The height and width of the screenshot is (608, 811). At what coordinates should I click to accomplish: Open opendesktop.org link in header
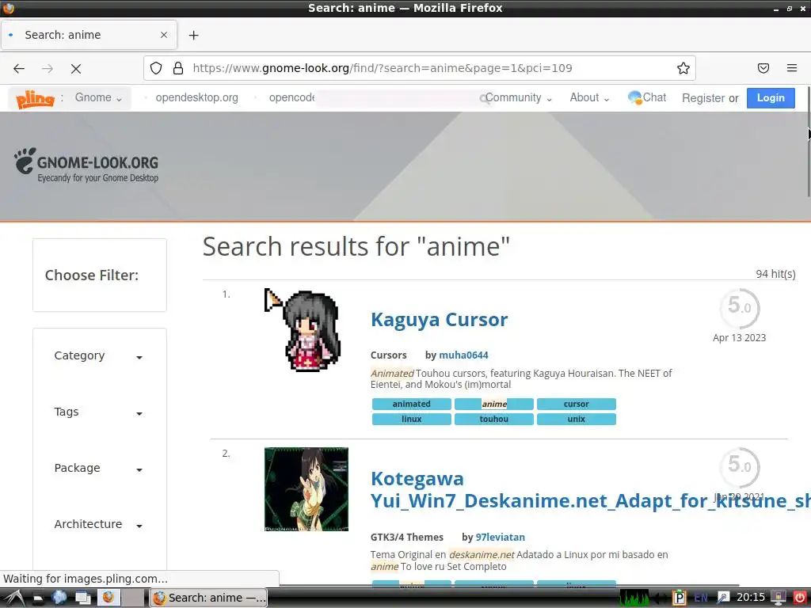point(196,97)
